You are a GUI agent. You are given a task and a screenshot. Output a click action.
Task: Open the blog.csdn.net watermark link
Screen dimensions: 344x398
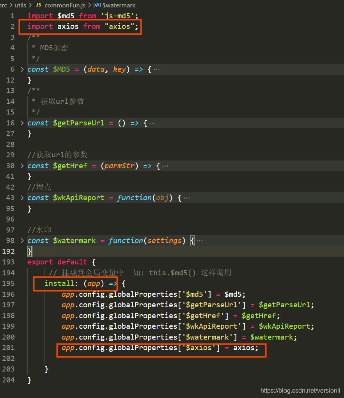(300, 390)
